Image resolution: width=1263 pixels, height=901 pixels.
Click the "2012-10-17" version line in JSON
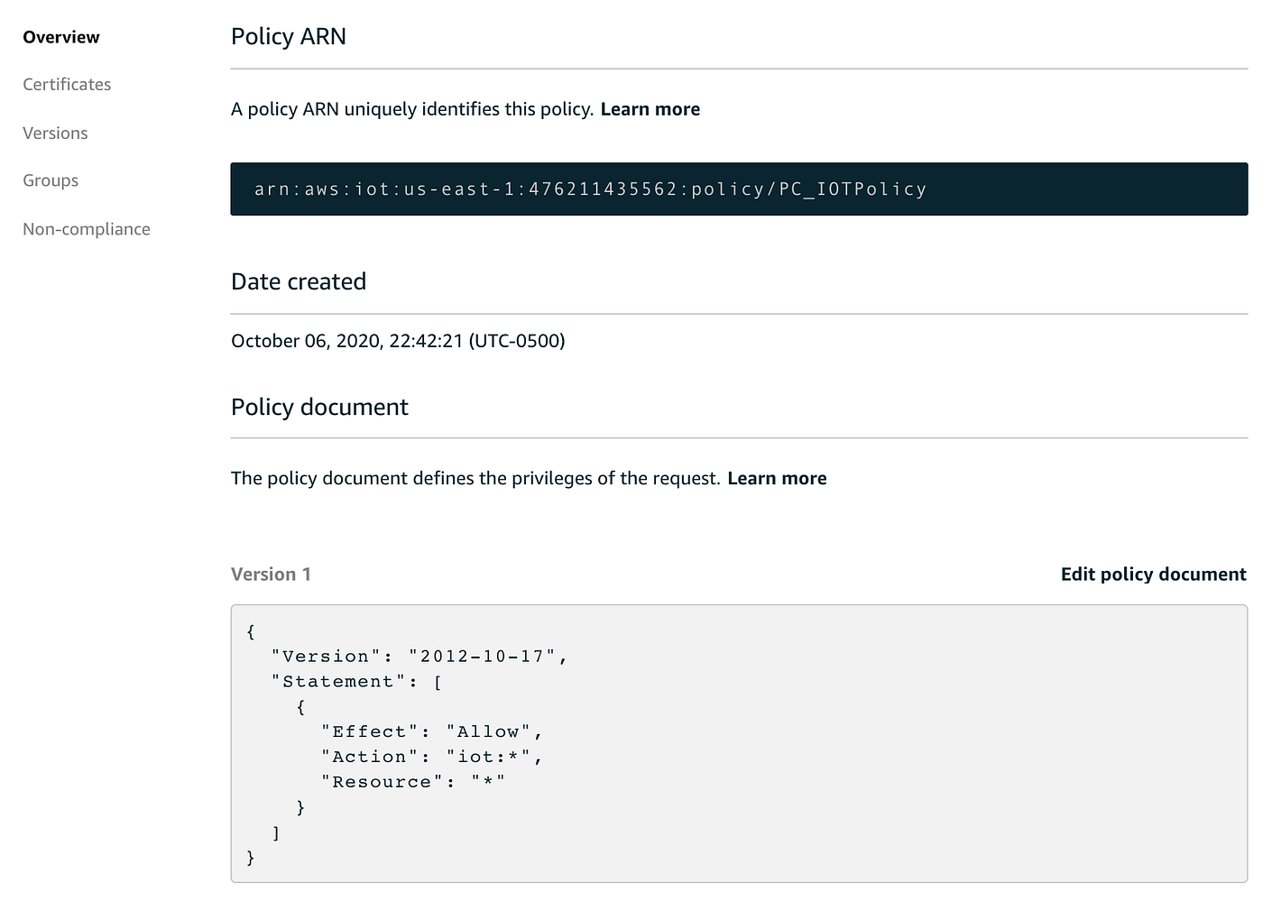[x=419, y=657]
